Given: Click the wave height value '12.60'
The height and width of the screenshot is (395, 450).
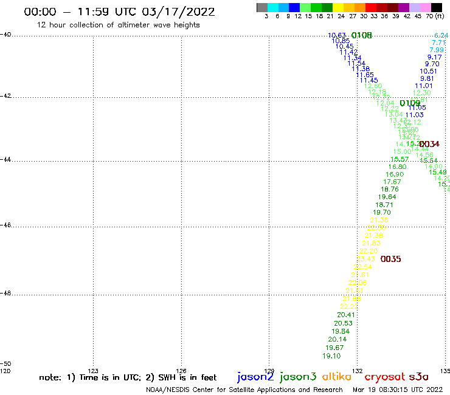Looking at the screenshot, I should pos(373,86).
